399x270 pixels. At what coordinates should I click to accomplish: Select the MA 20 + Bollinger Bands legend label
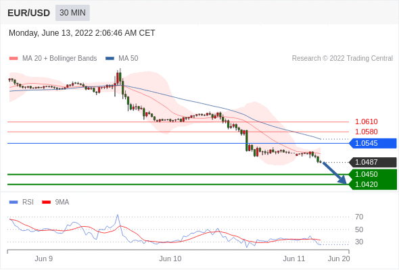(60, 59)
